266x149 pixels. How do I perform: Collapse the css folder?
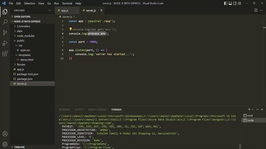coord(20,46)
